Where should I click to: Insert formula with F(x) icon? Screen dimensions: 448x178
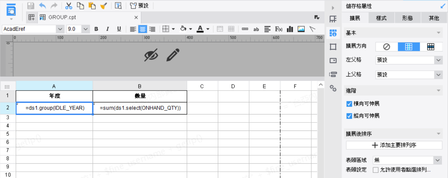click(279, 29)
